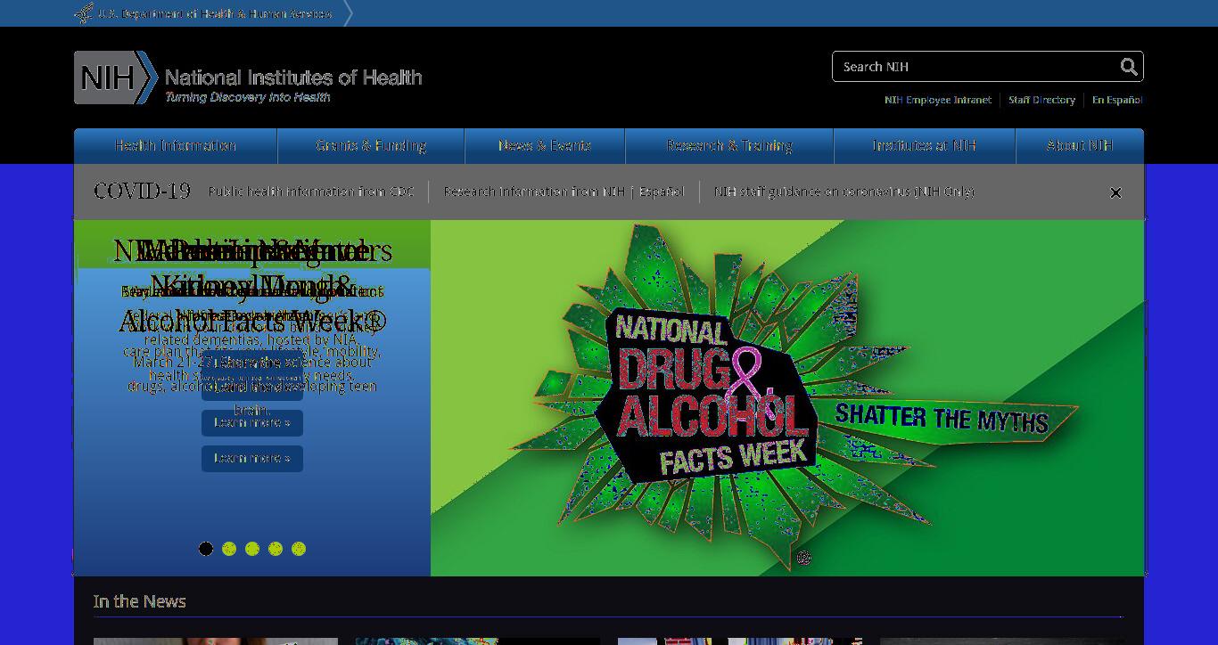Switch to En Español in the header

(1117, 100)
